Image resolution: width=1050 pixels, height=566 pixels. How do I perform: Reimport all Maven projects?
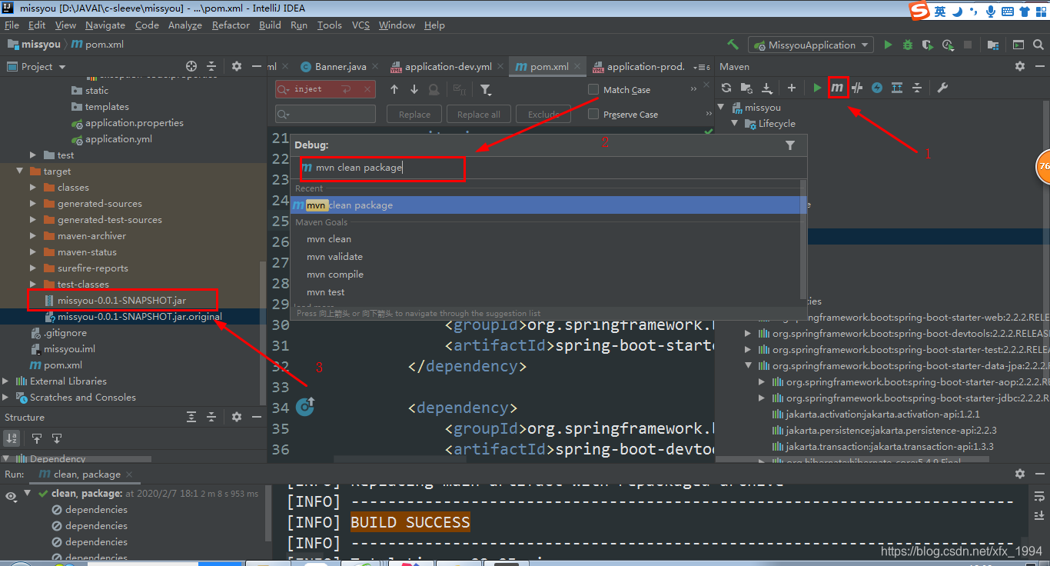[726, 88]
